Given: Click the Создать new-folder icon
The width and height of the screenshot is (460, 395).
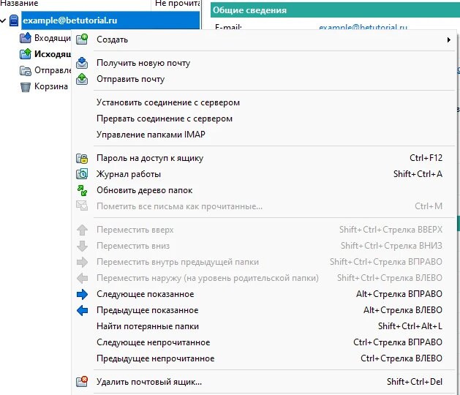Looking at the screenshot, I should [82, 39].
